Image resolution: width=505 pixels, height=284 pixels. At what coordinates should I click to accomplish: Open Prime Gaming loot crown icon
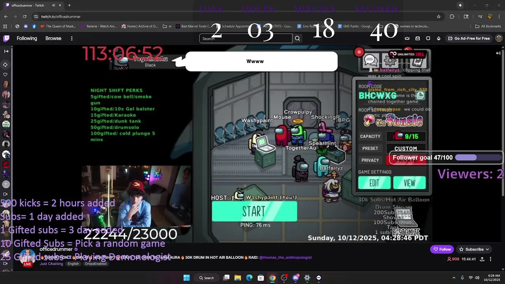coord(407,38)
